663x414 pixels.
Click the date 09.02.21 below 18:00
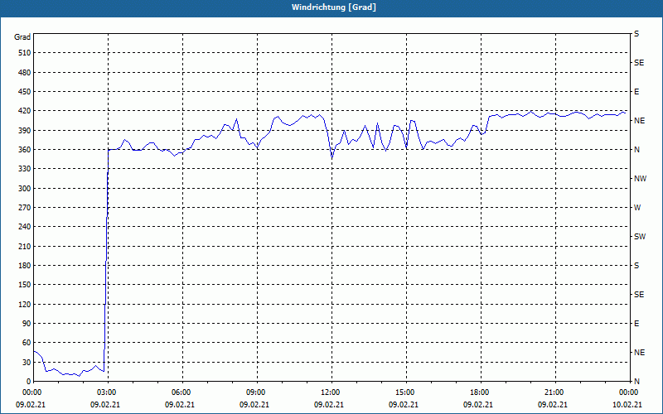pos(478,405)
